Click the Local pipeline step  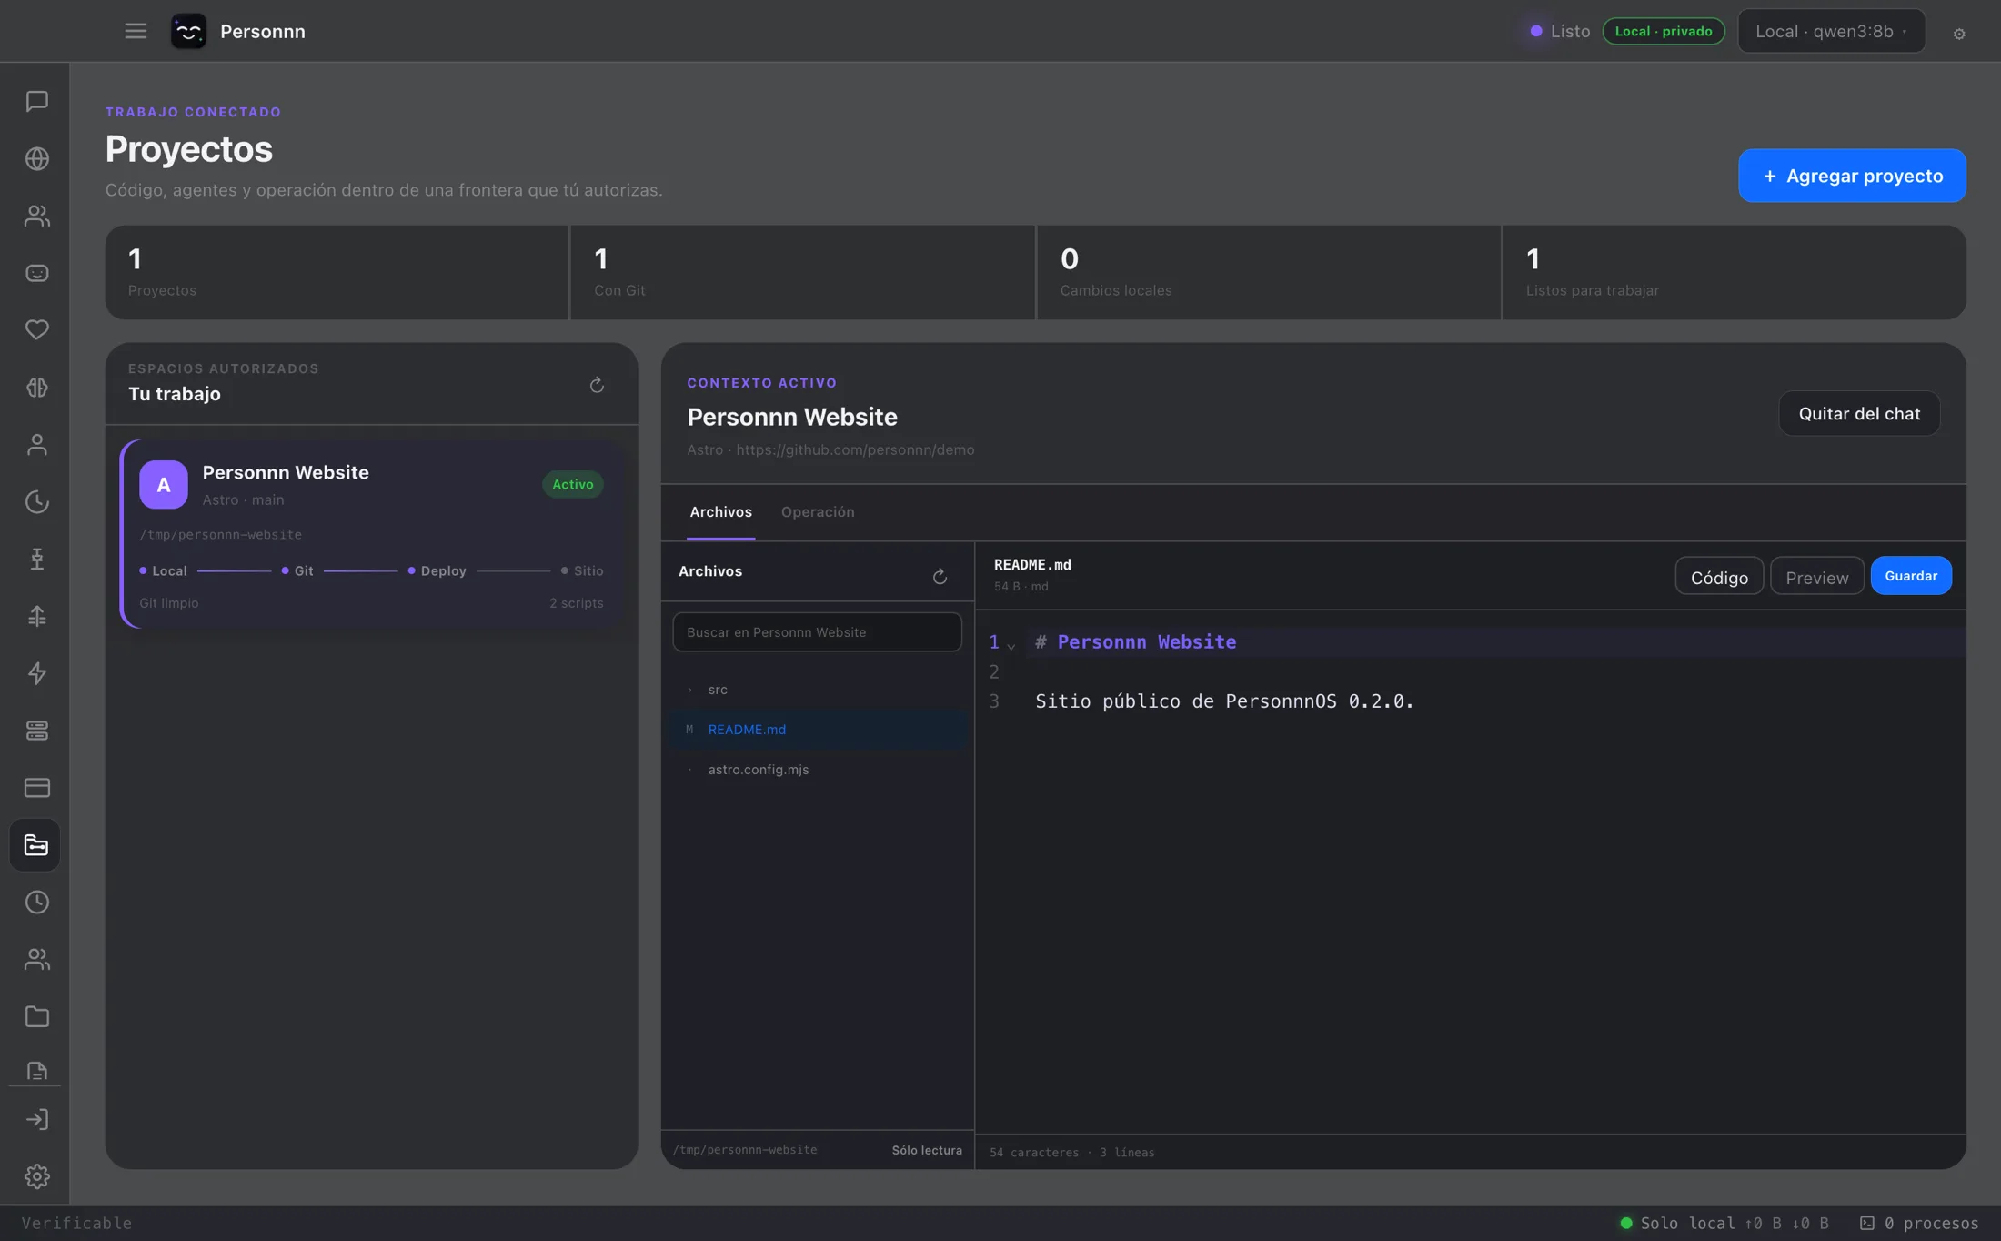pyautogui.click(x=163, y=570)
